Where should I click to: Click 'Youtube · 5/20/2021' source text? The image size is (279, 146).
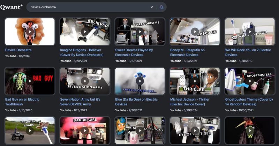pos(74,61)
